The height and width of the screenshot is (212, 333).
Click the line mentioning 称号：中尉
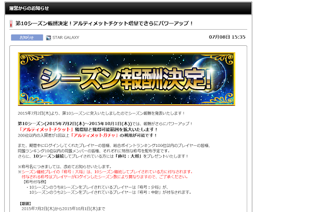pyautogui.click(x=110, y=192)
